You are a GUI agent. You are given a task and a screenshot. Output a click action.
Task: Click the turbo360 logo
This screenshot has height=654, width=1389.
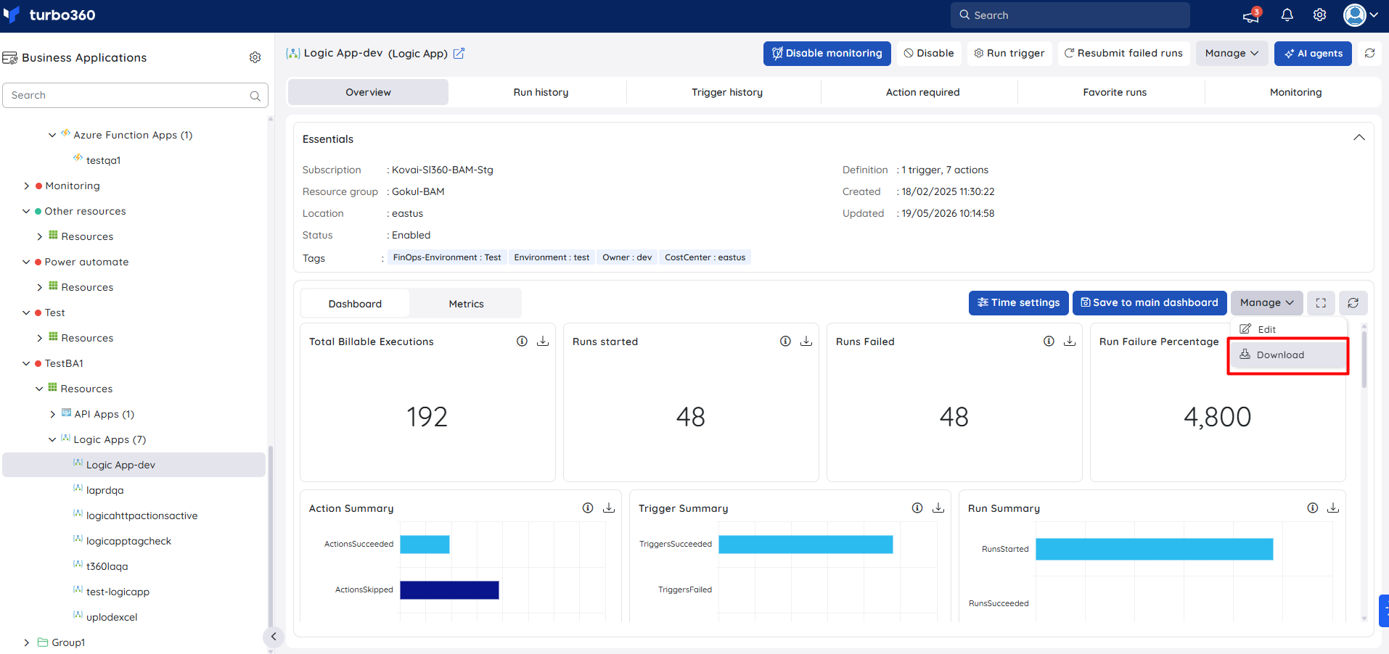[49, 15]
